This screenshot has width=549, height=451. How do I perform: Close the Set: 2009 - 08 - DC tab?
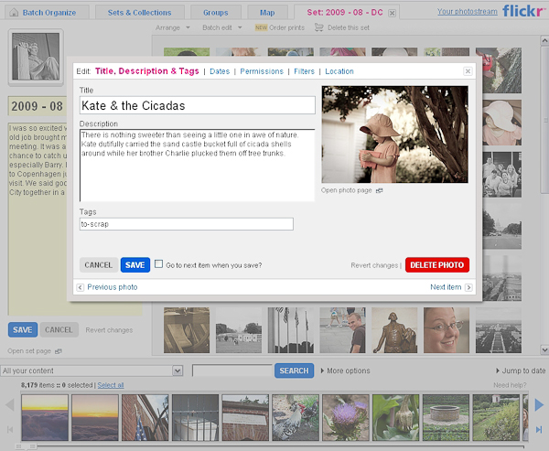(x=393, y=13)
